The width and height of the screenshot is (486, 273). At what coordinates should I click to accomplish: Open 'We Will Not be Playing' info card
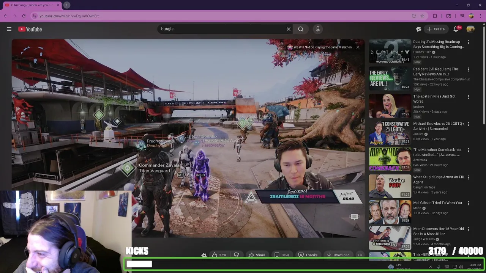pos(321,47)
